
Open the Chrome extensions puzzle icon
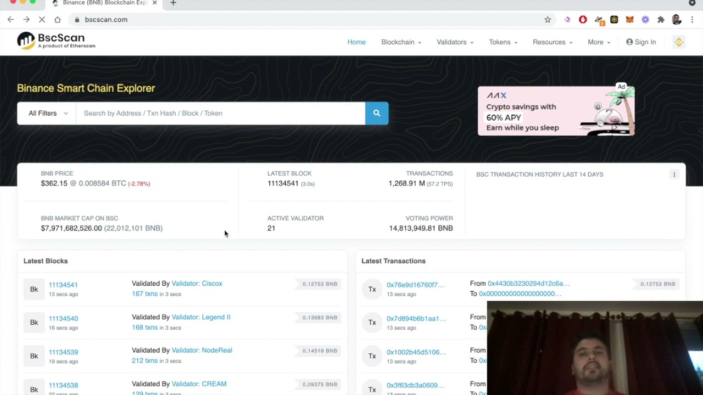661,20
